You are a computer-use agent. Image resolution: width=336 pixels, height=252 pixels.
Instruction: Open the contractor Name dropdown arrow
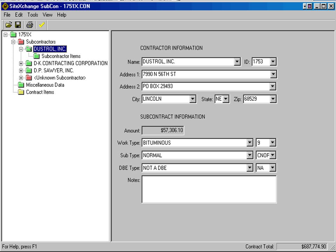237,62
